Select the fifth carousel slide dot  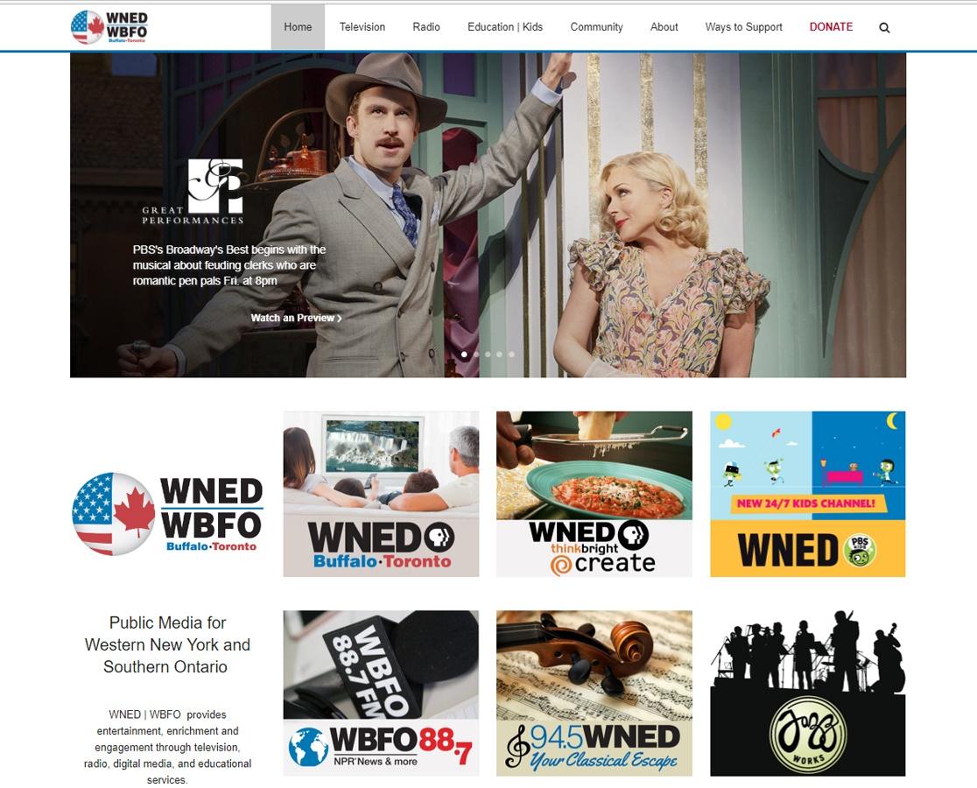(511, 355)
